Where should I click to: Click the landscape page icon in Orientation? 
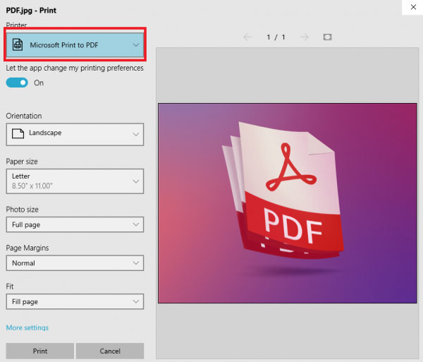(x=18, y=133)
